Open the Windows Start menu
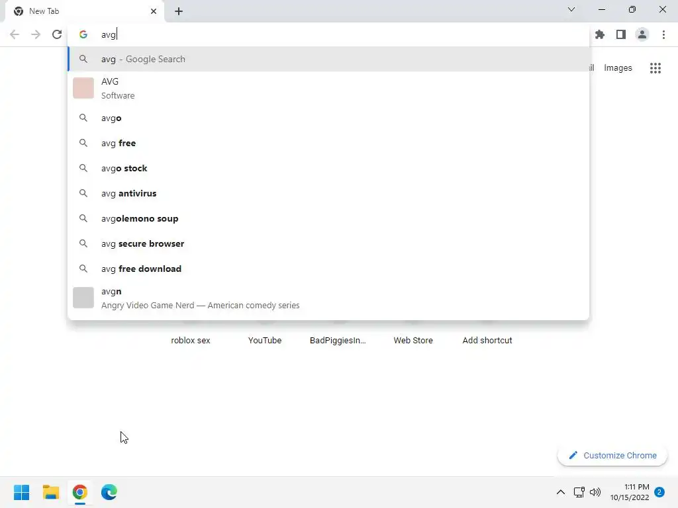Image resolution: width=678 pixels, height=508 pixels. pos(22,492)
